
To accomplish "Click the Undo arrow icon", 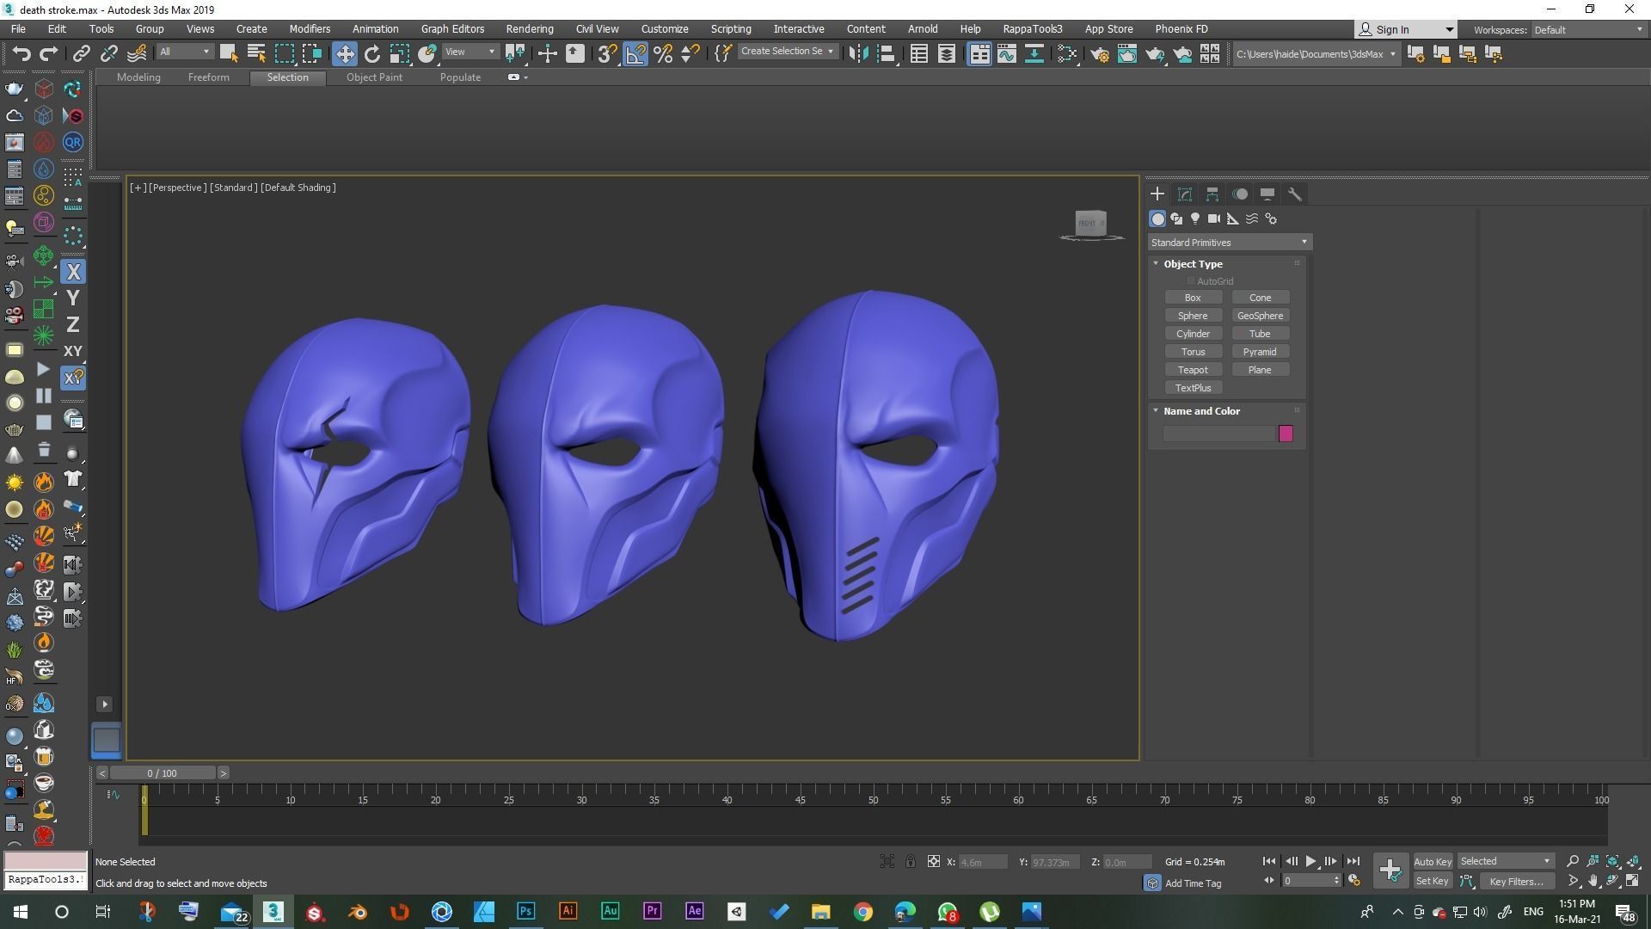I will tap(21, 53).
